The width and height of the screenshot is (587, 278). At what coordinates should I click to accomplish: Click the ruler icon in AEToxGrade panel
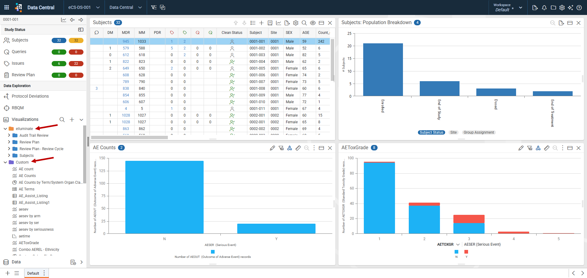pos(547,148)
